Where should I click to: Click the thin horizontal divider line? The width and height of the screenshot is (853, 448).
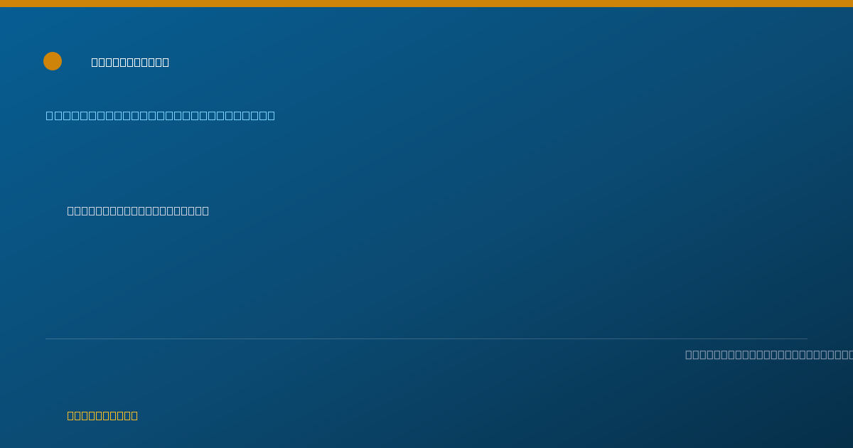pos(426,338)
